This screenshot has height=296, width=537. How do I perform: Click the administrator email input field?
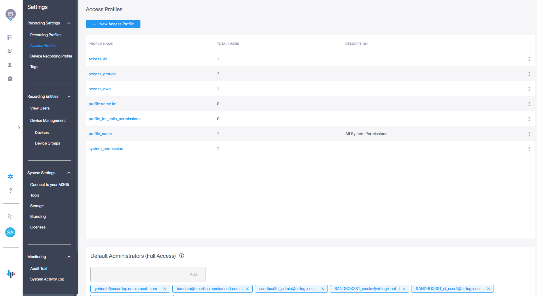pyautogui.click(x=138, y=274)
